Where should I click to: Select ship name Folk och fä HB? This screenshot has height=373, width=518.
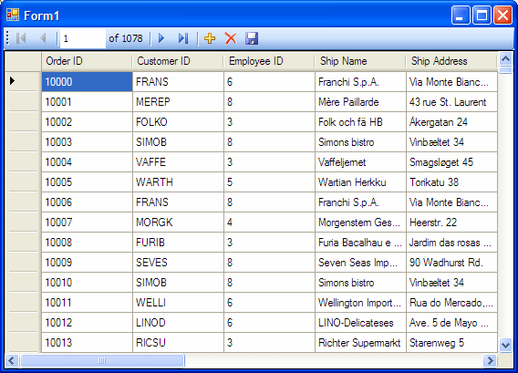tap(360, 122)
